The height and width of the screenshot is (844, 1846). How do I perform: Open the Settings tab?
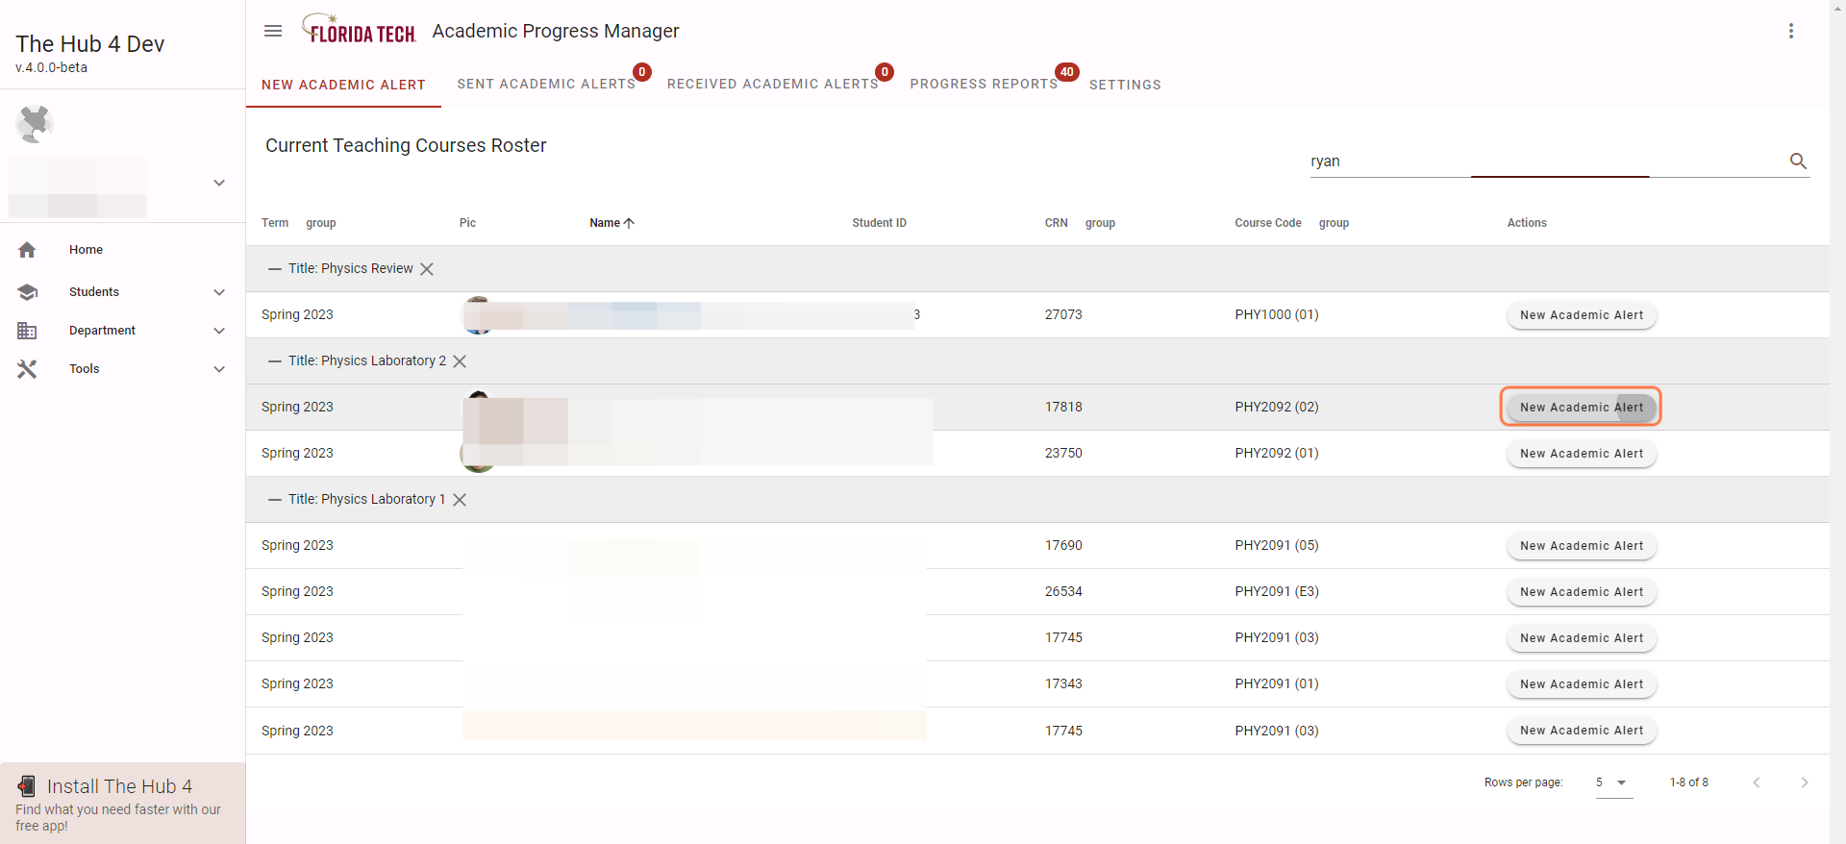point(1125,85)
